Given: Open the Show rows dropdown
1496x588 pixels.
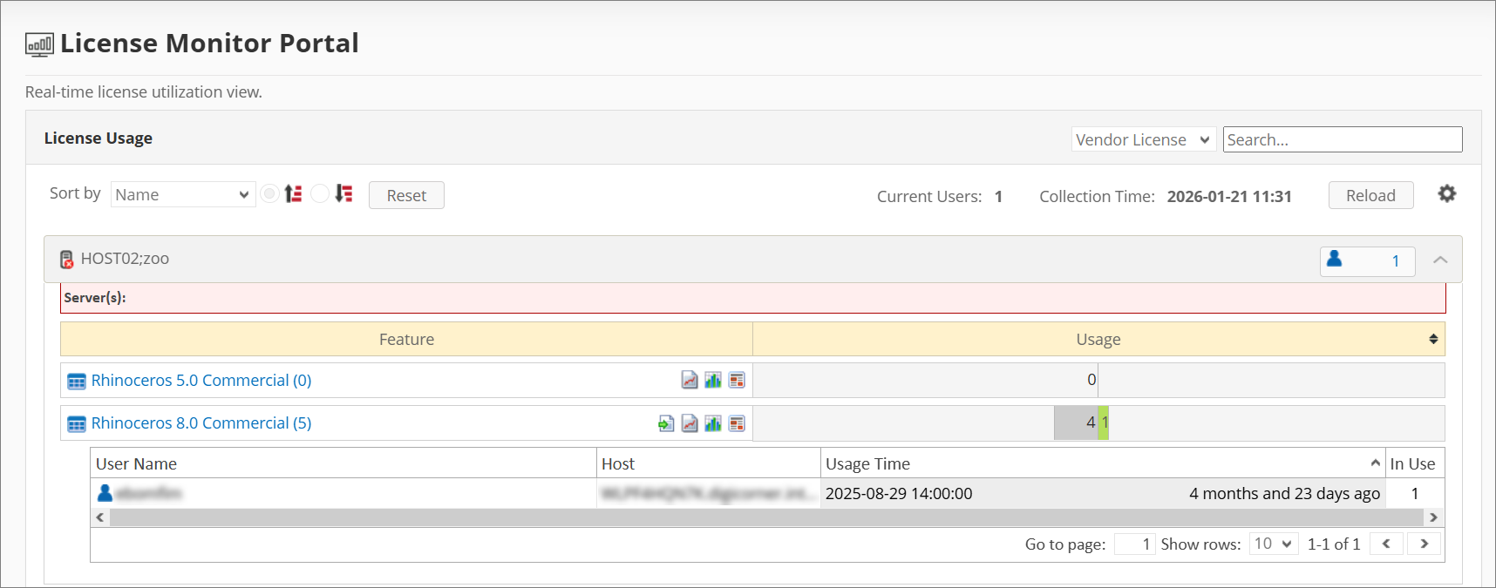Looking at the screenshot, I should pyautogui.click(x=1274, y=544).
